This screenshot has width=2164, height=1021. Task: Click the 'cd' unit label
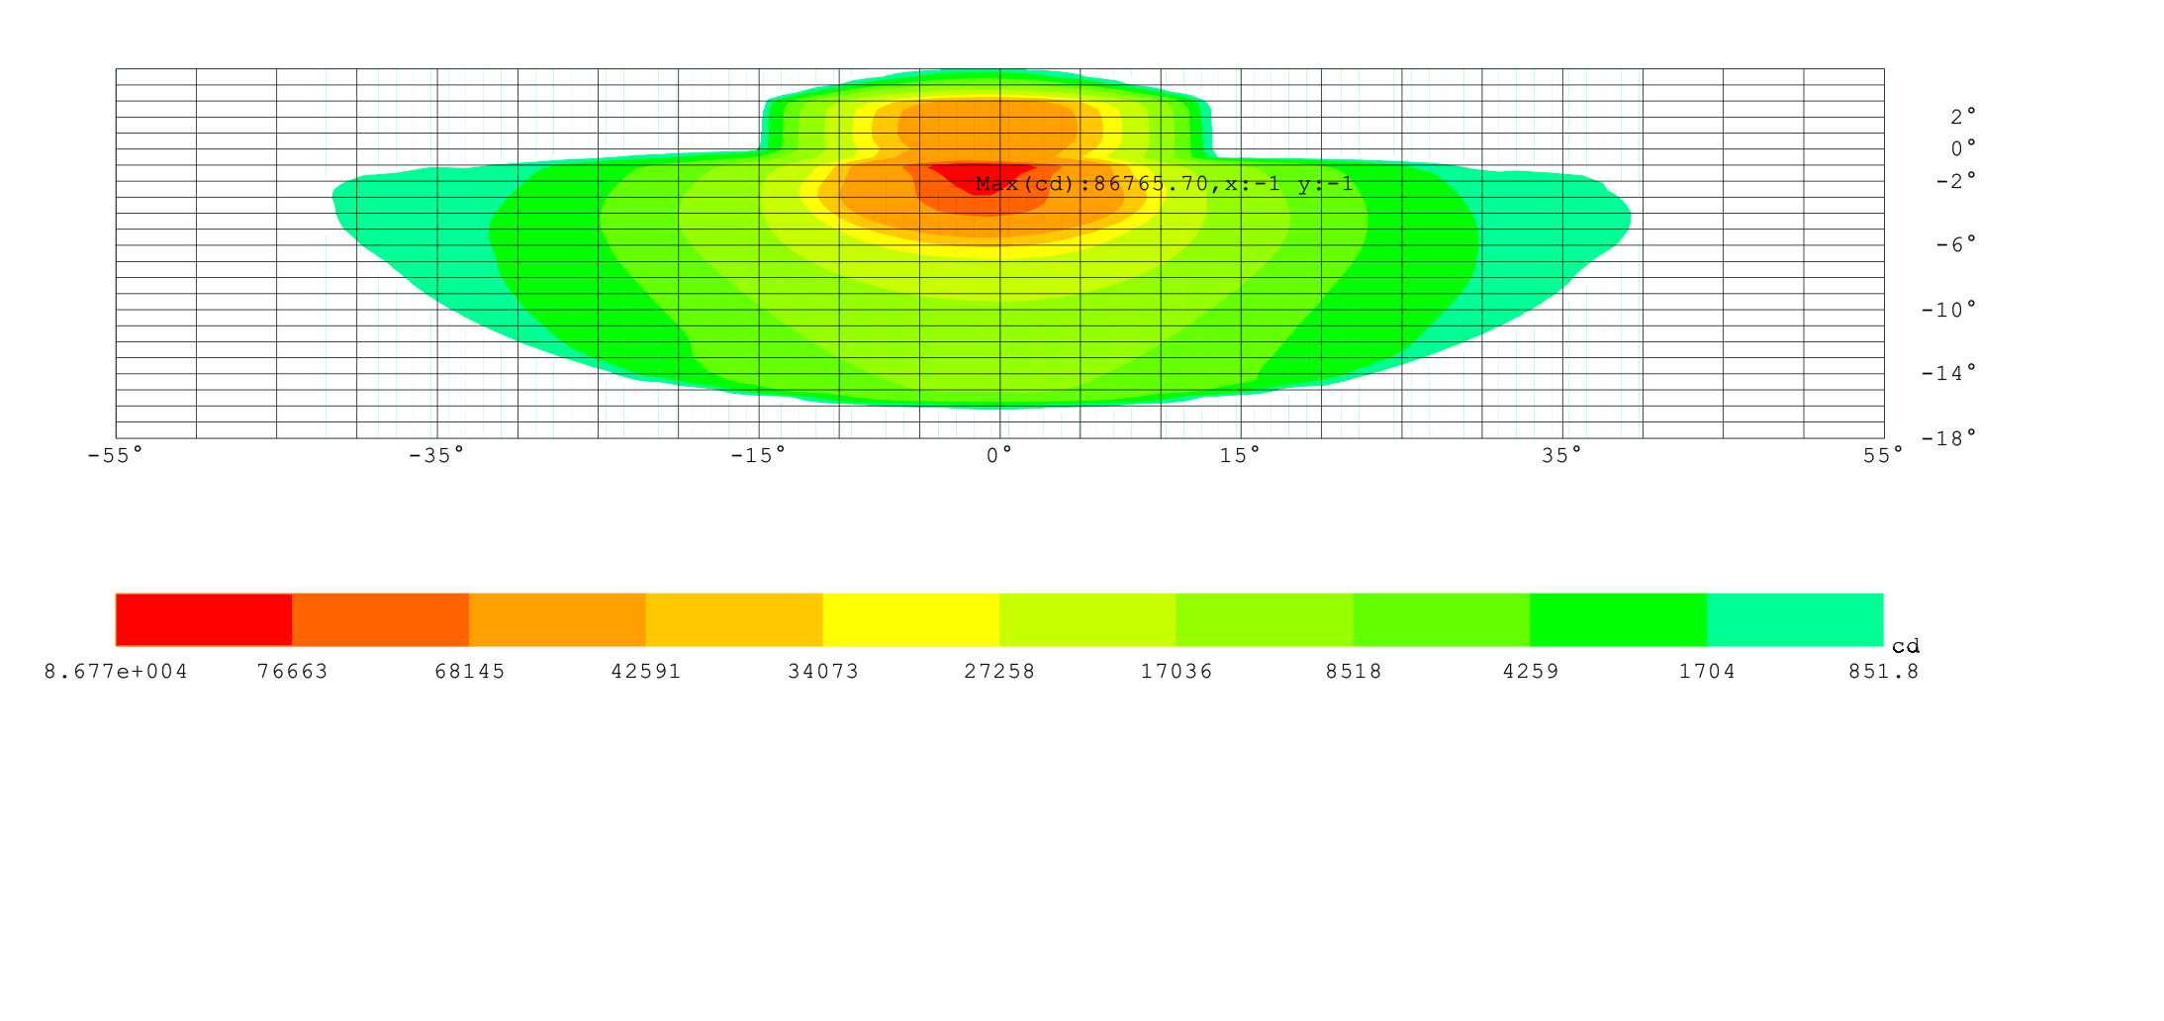click(1906, 647)
